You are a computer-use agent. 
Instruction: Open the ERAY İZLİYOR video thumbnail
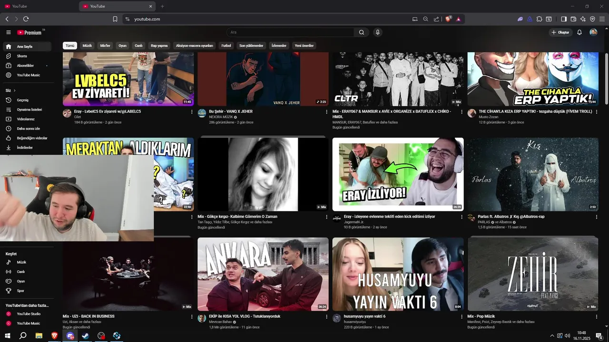(398, 174)
